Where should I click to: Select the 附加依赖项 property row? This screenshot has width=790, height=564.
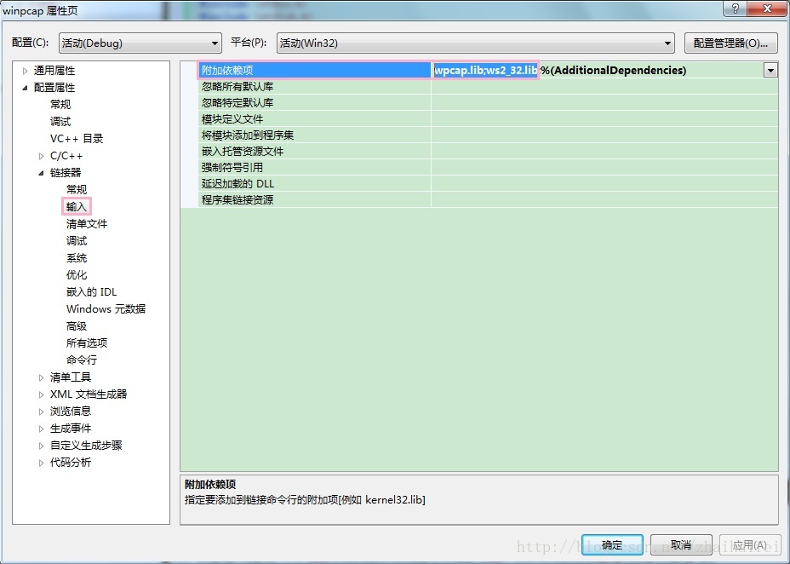314,71
